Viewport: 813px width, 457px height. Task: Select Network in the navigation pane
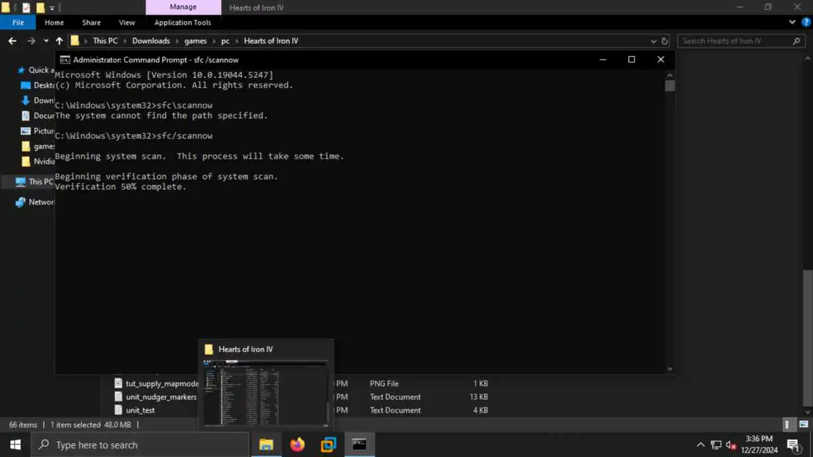34,202
